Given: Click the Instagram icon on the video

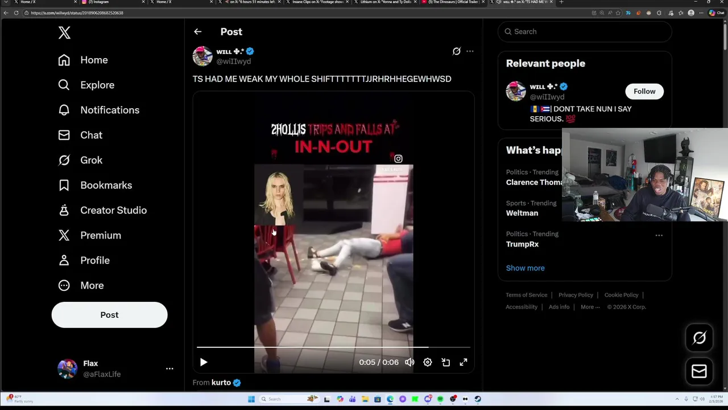Looking at the screenshot, I should click(398, 159).
